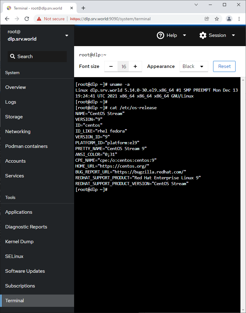
Task: Open a new browser tab
Action: [83, 8]
